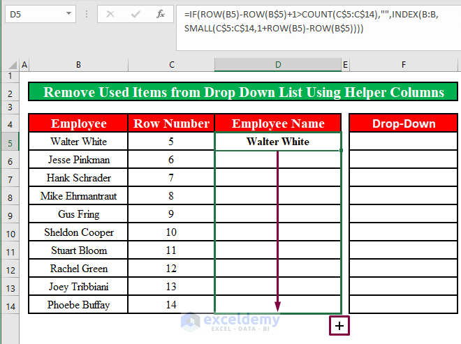Select row 1 header
This screenshot has height=344, width=461.
10,76
